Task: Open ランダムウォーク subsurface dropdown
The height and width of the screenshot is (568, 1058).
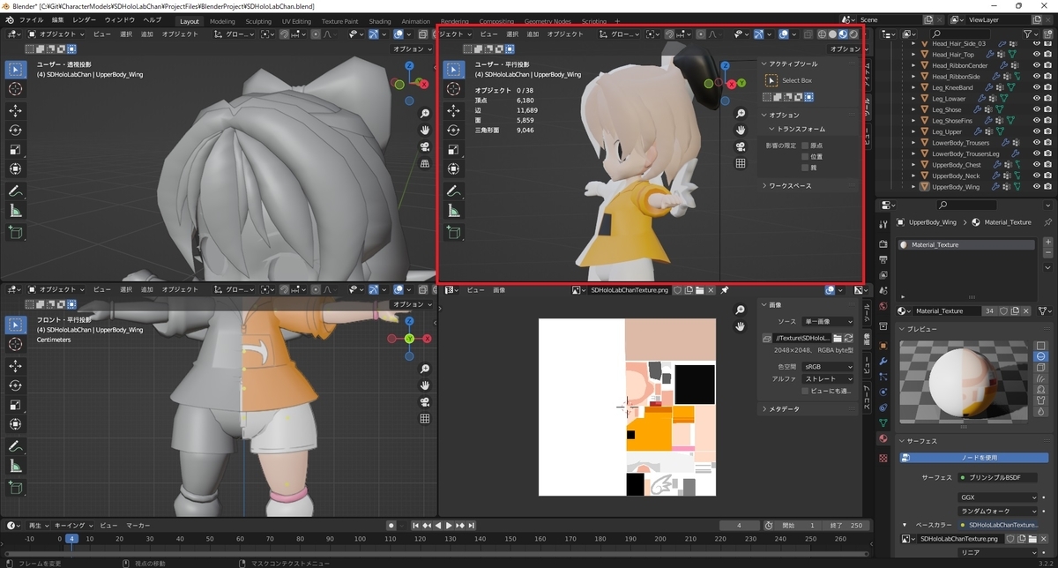Action: tap(998, 511)
